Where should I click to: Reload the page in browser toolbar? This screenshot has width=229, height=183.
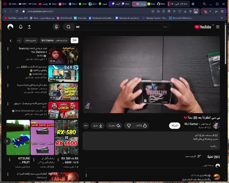17,11
